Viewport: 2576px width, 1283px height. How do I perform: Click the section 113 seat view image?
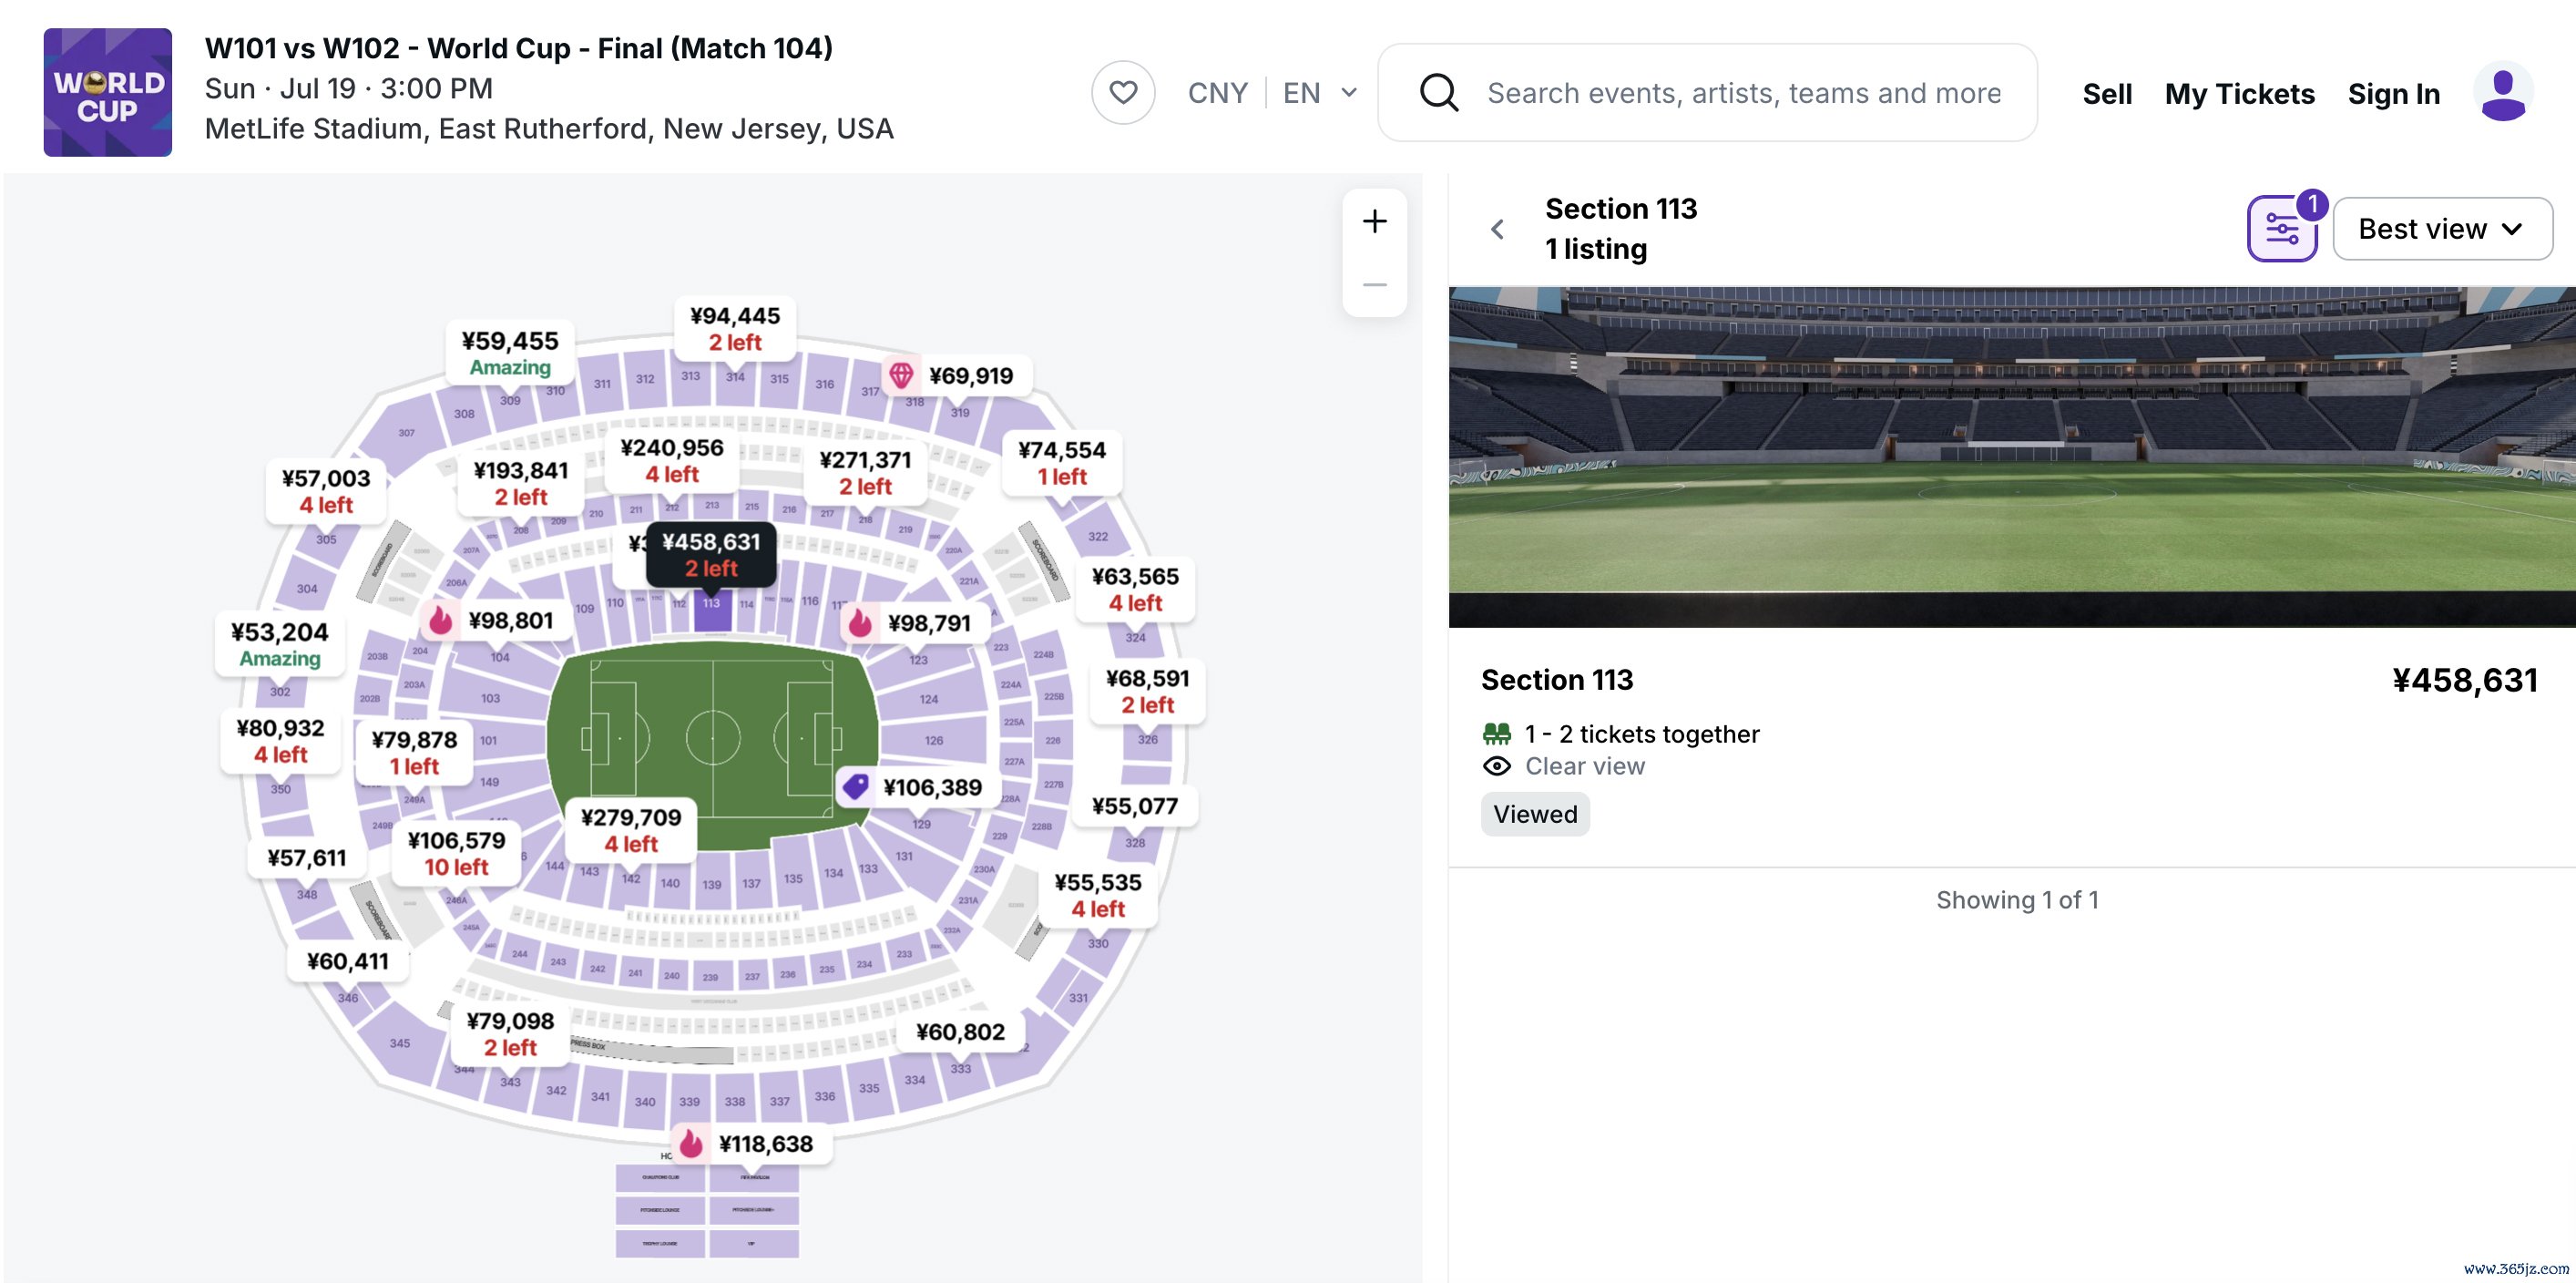click(2011, 457)
